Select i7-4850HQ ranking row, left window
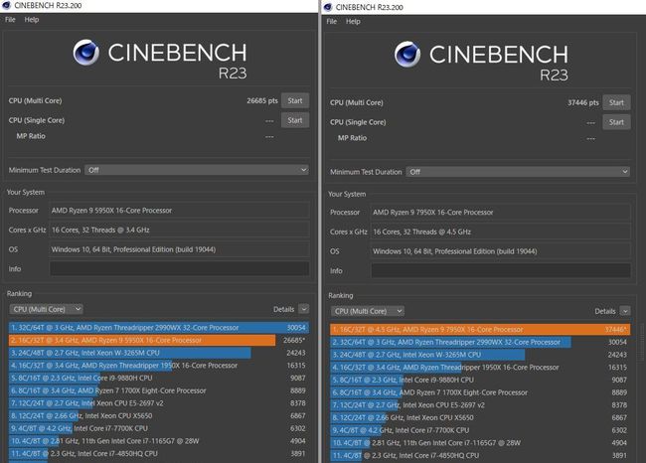 (x=159, y=453)
